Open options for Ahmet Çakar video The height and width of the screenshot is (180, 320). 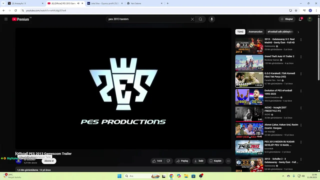point(301,125)
